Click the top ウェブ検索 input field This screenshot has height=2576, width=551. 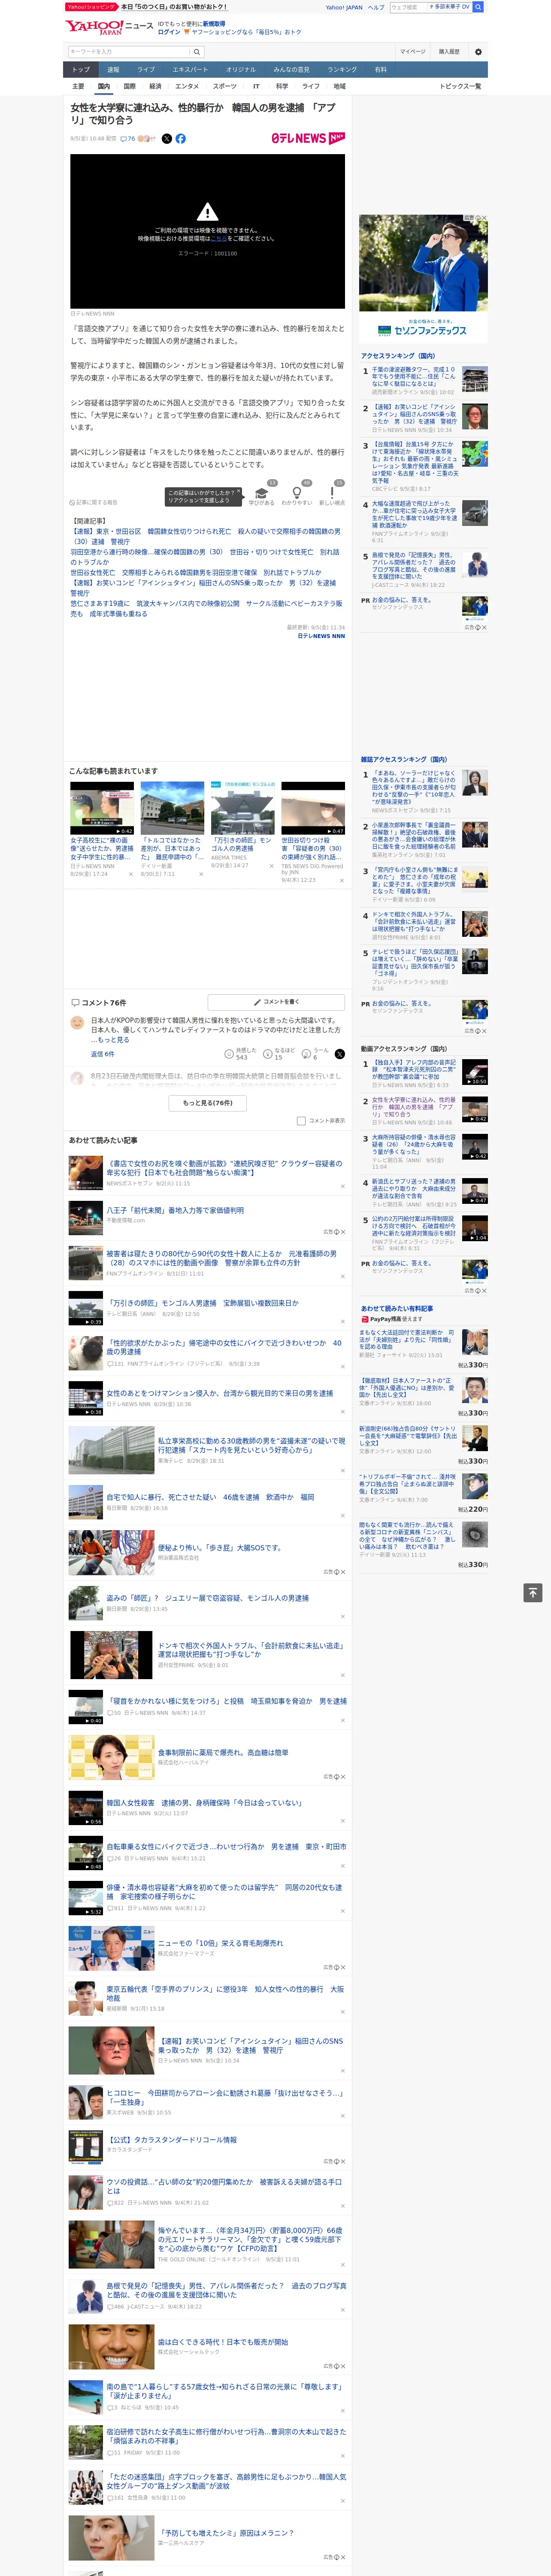pyautogui.click(x=409, y=7)
